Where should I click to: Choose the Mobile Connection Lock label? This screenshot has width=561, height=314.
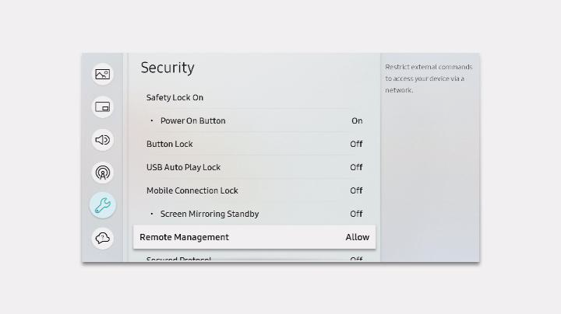coord(192,191)
